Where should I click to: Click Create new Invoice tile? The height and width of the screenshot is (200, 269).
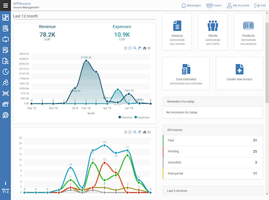239,74
